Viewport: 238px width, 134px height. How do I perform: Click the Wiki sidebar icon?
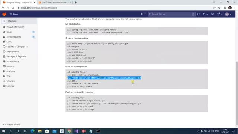pos(4,76)
